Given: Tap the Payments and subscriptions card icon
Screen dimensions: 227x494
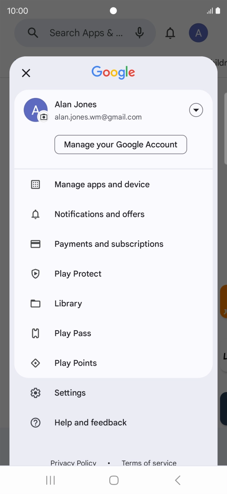Looking at the screenshot, I should [x=35, y=244].
